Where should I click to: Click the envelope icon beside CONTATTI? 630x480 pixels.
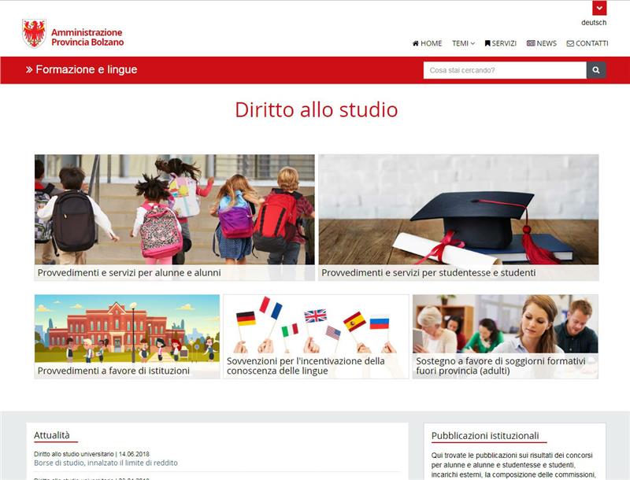[570, 44]
